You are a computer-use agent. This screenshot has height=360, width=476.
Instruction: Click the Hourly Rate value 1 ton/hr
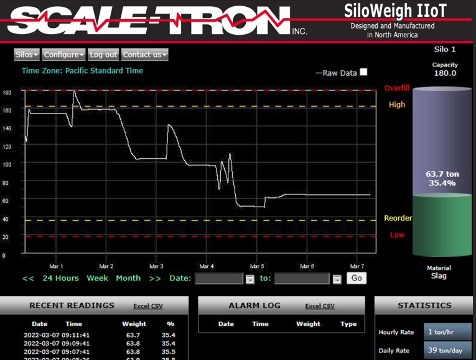coord(447,332)
